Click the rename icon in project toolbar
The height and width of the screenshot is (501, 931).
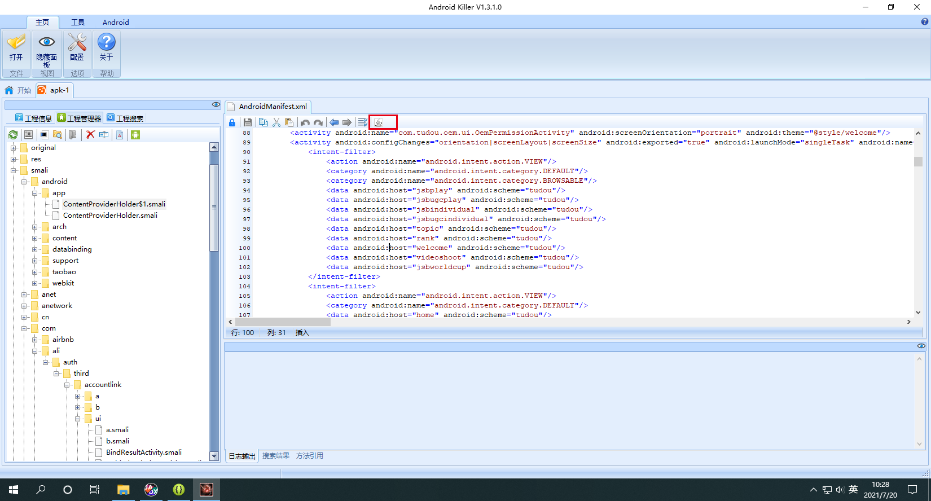click(x=104, y=135)
